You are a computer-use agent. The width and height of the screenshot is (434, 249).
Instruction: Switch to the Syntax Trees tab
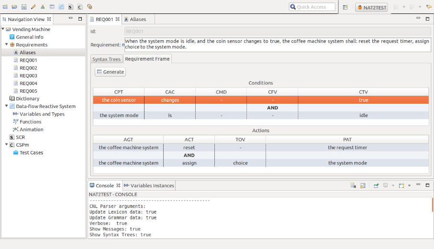(106, 59)
